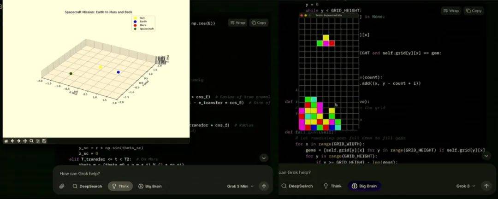The width and height of the screenshot is (498, 199).
Task: Click the Home reset-view icon in plot toolbar
Action: tap(6, 141)
